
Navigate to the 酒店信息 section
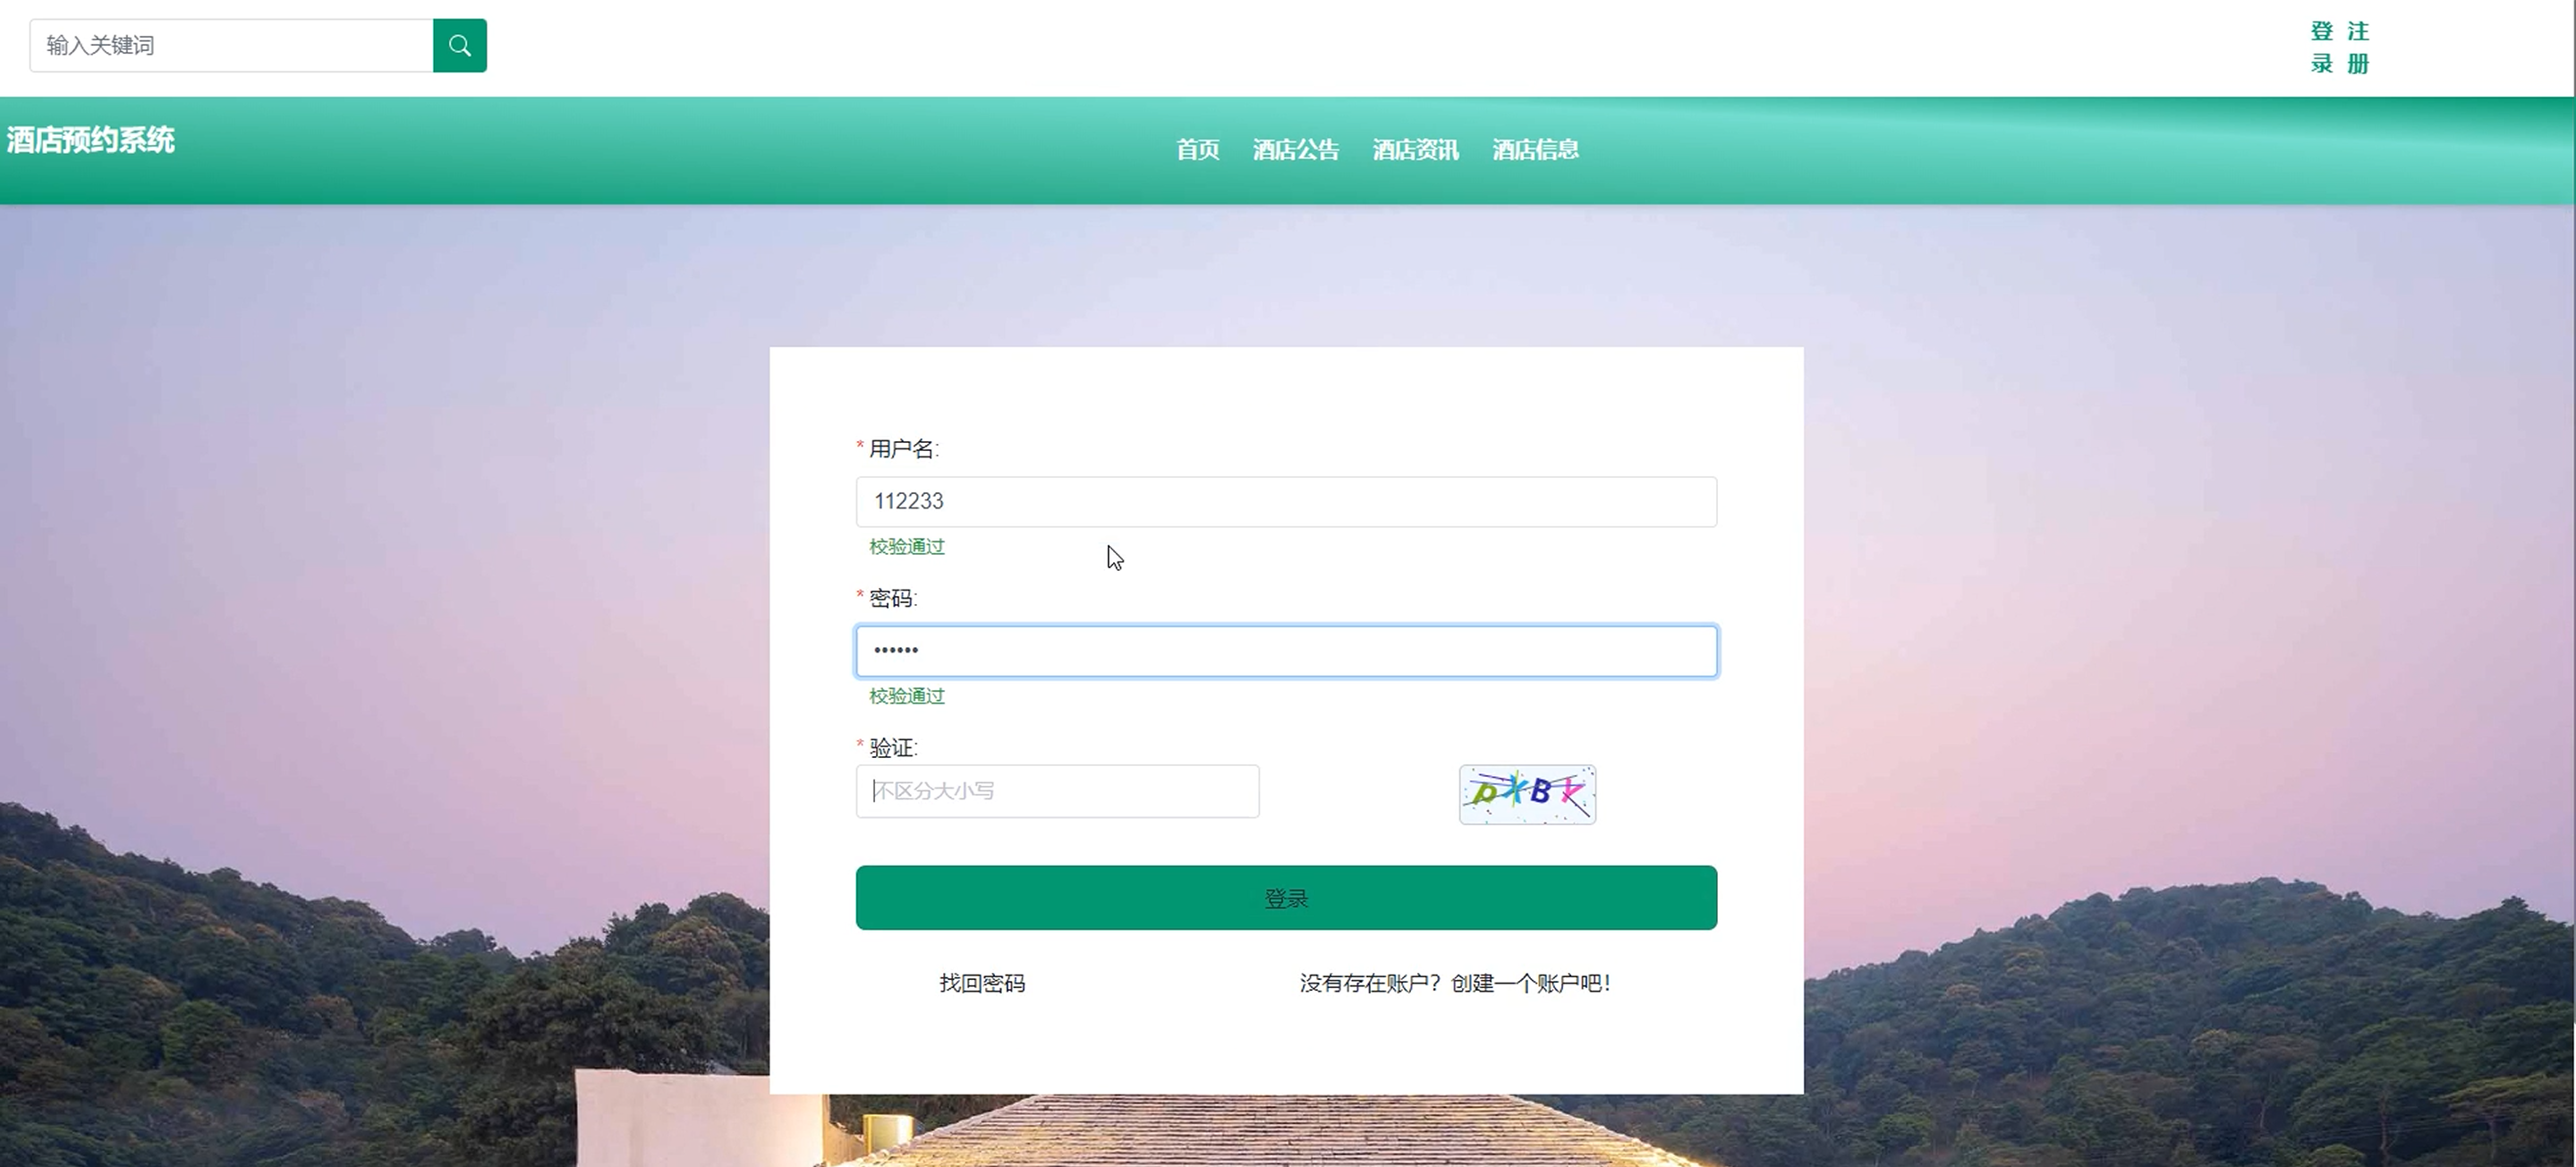[x=1535, y=150]
